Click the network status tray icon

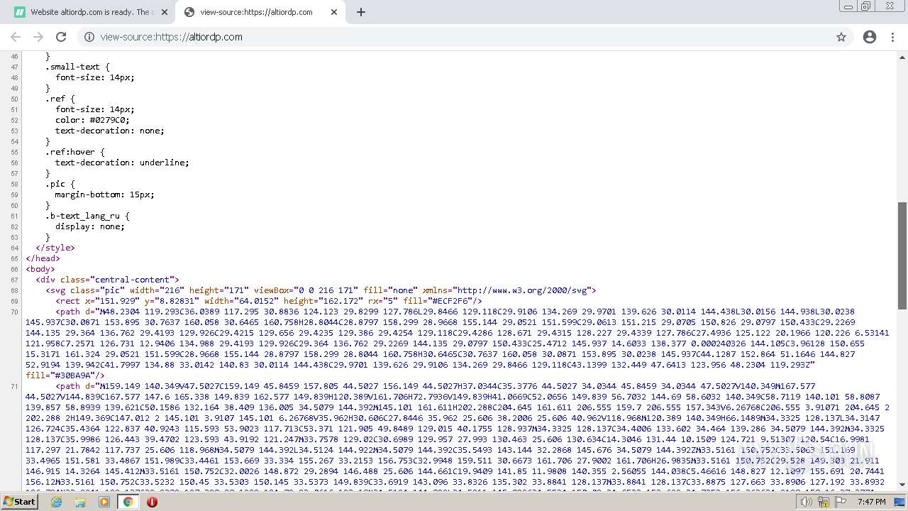824,502
